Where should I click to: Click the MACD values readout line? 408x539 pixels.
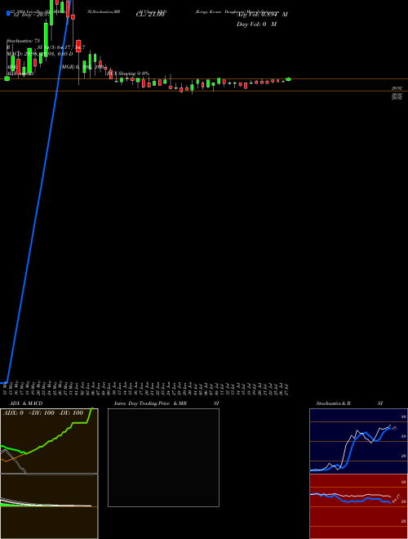(x=40, y=54)
